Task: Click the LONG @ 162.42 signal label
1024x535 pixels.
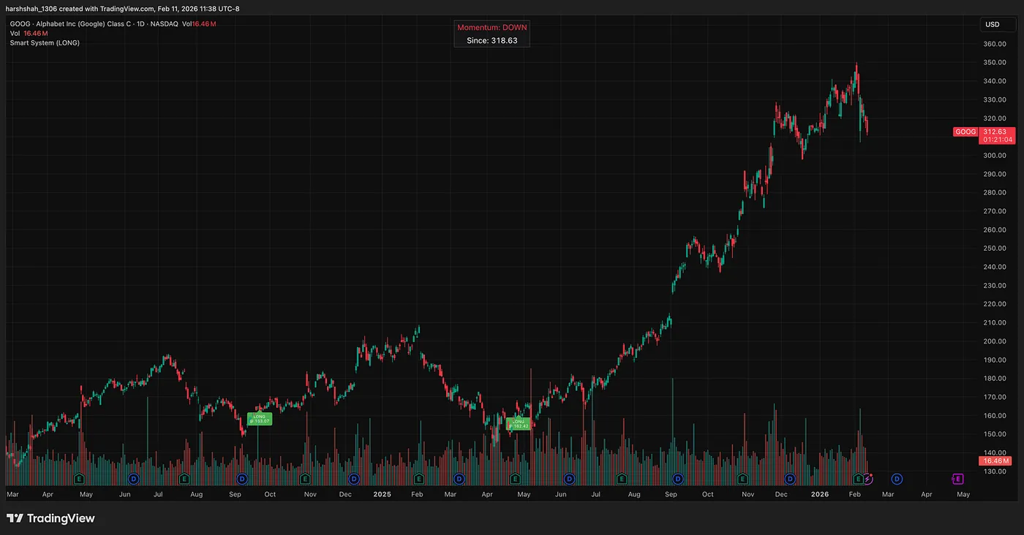Action: click(519, 424)
